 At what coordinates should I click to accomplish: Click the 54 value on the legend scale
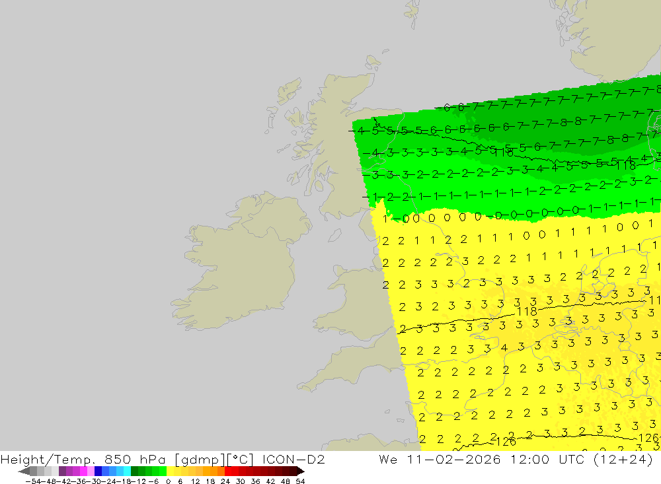[300, 481]
